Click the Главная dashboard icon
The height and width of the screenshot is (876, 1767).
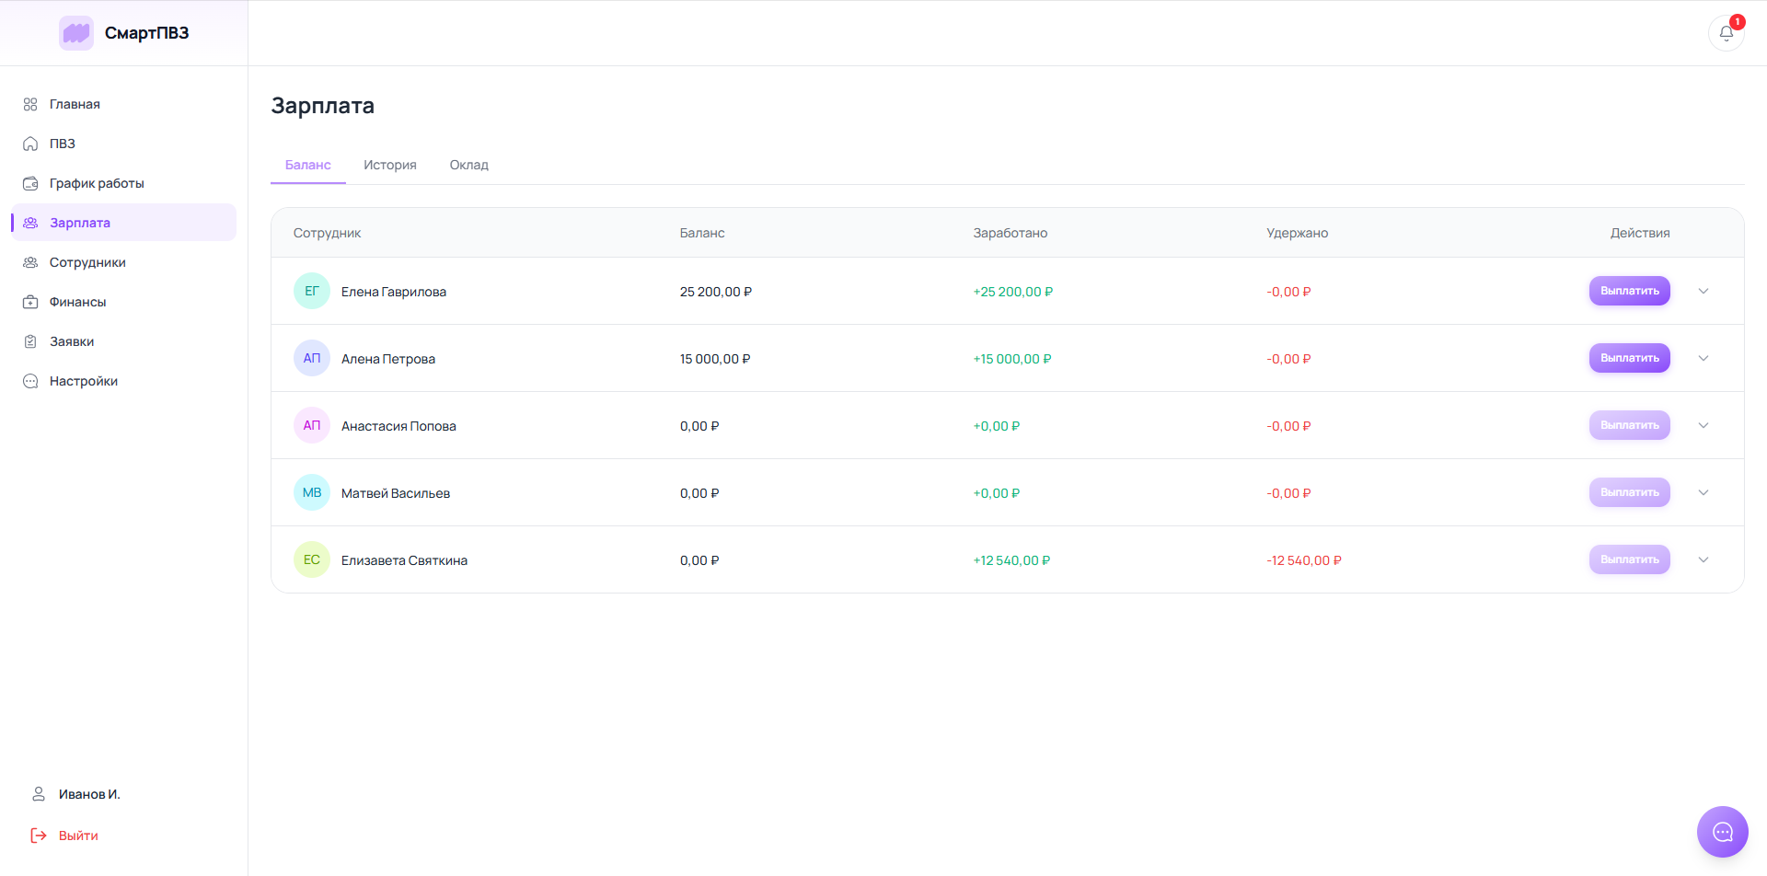(x=30, y=104)
